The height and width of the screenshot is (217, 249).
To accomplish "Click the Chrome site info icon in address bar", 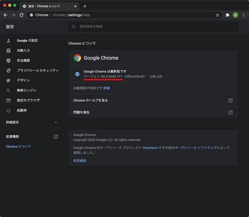I will point(32,15).
